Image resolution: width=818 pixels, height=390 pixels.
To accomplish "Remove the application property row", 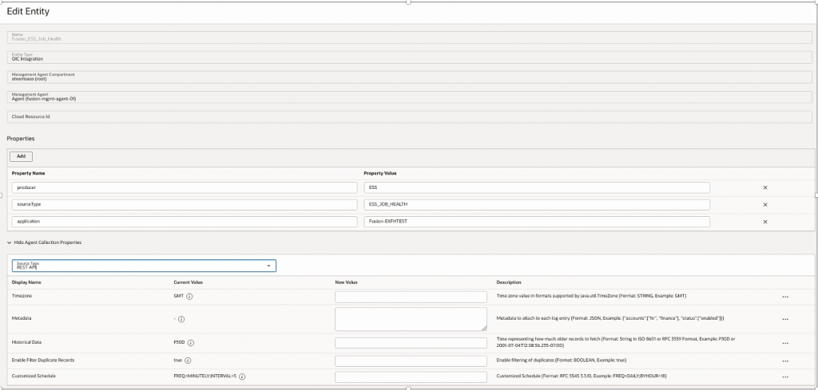I will pos(764,221).
